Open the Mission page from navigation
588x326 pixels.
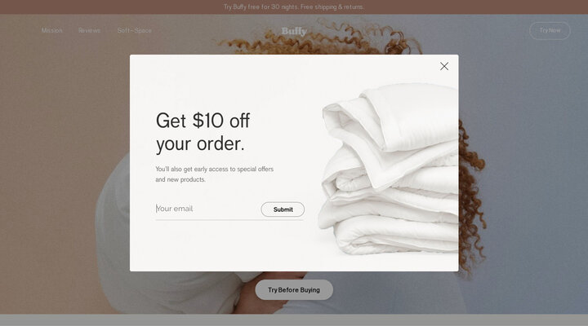coord(51,30)
